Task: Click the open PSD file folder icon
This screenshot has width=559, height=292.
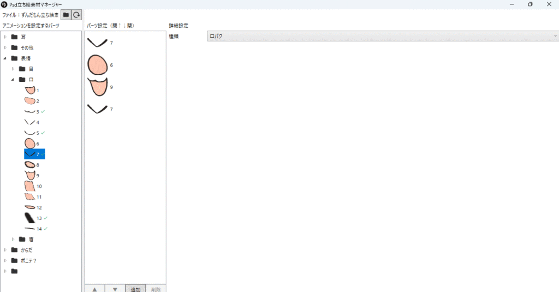Action: [x=66, y=15]
